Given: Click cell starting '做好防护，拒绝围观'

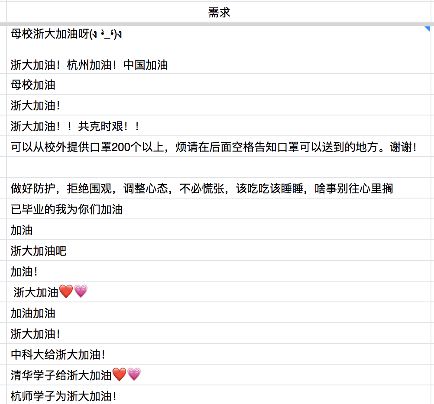Looking at the screenshot, I should 219,188.
